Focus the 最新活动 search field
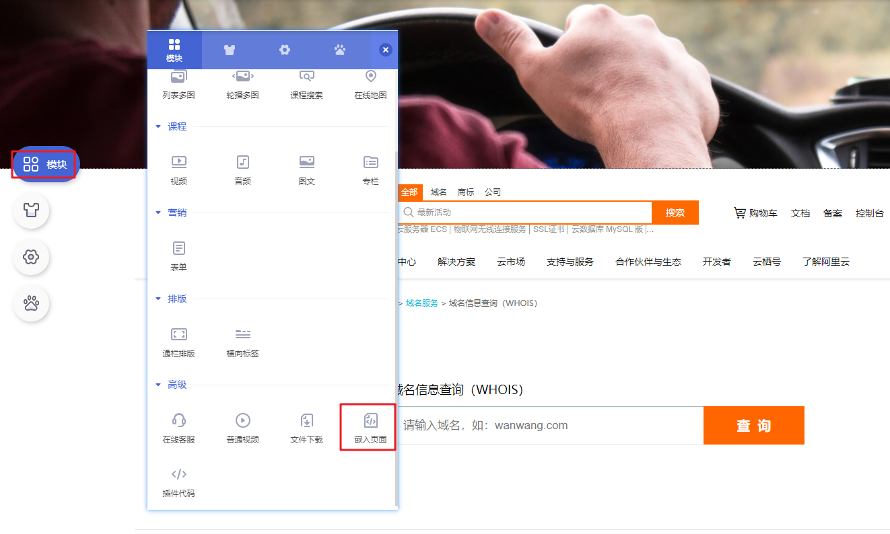 pyautogui.click(x=524, y=213)
